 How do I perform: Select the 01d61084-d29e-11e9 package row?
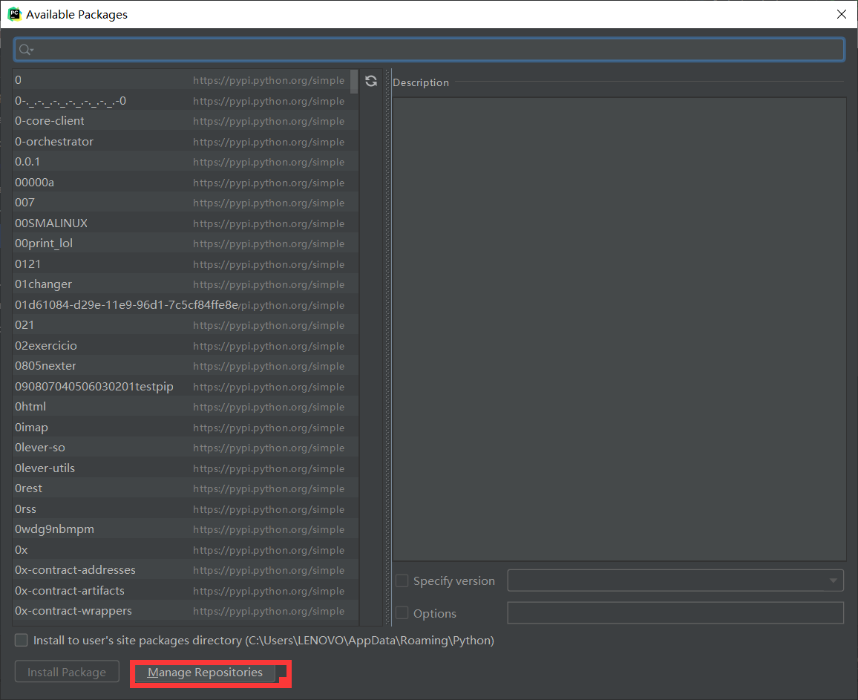(186, 305)
